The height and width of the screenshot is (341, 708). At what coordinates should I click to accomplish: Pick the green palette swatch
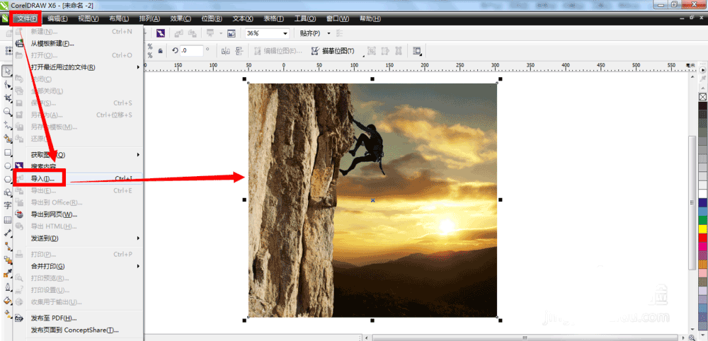[702, 219]
